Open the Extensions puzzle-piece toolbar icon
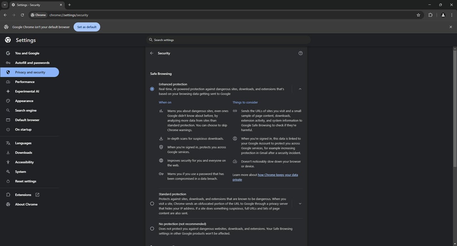 [x=430, y=15]
